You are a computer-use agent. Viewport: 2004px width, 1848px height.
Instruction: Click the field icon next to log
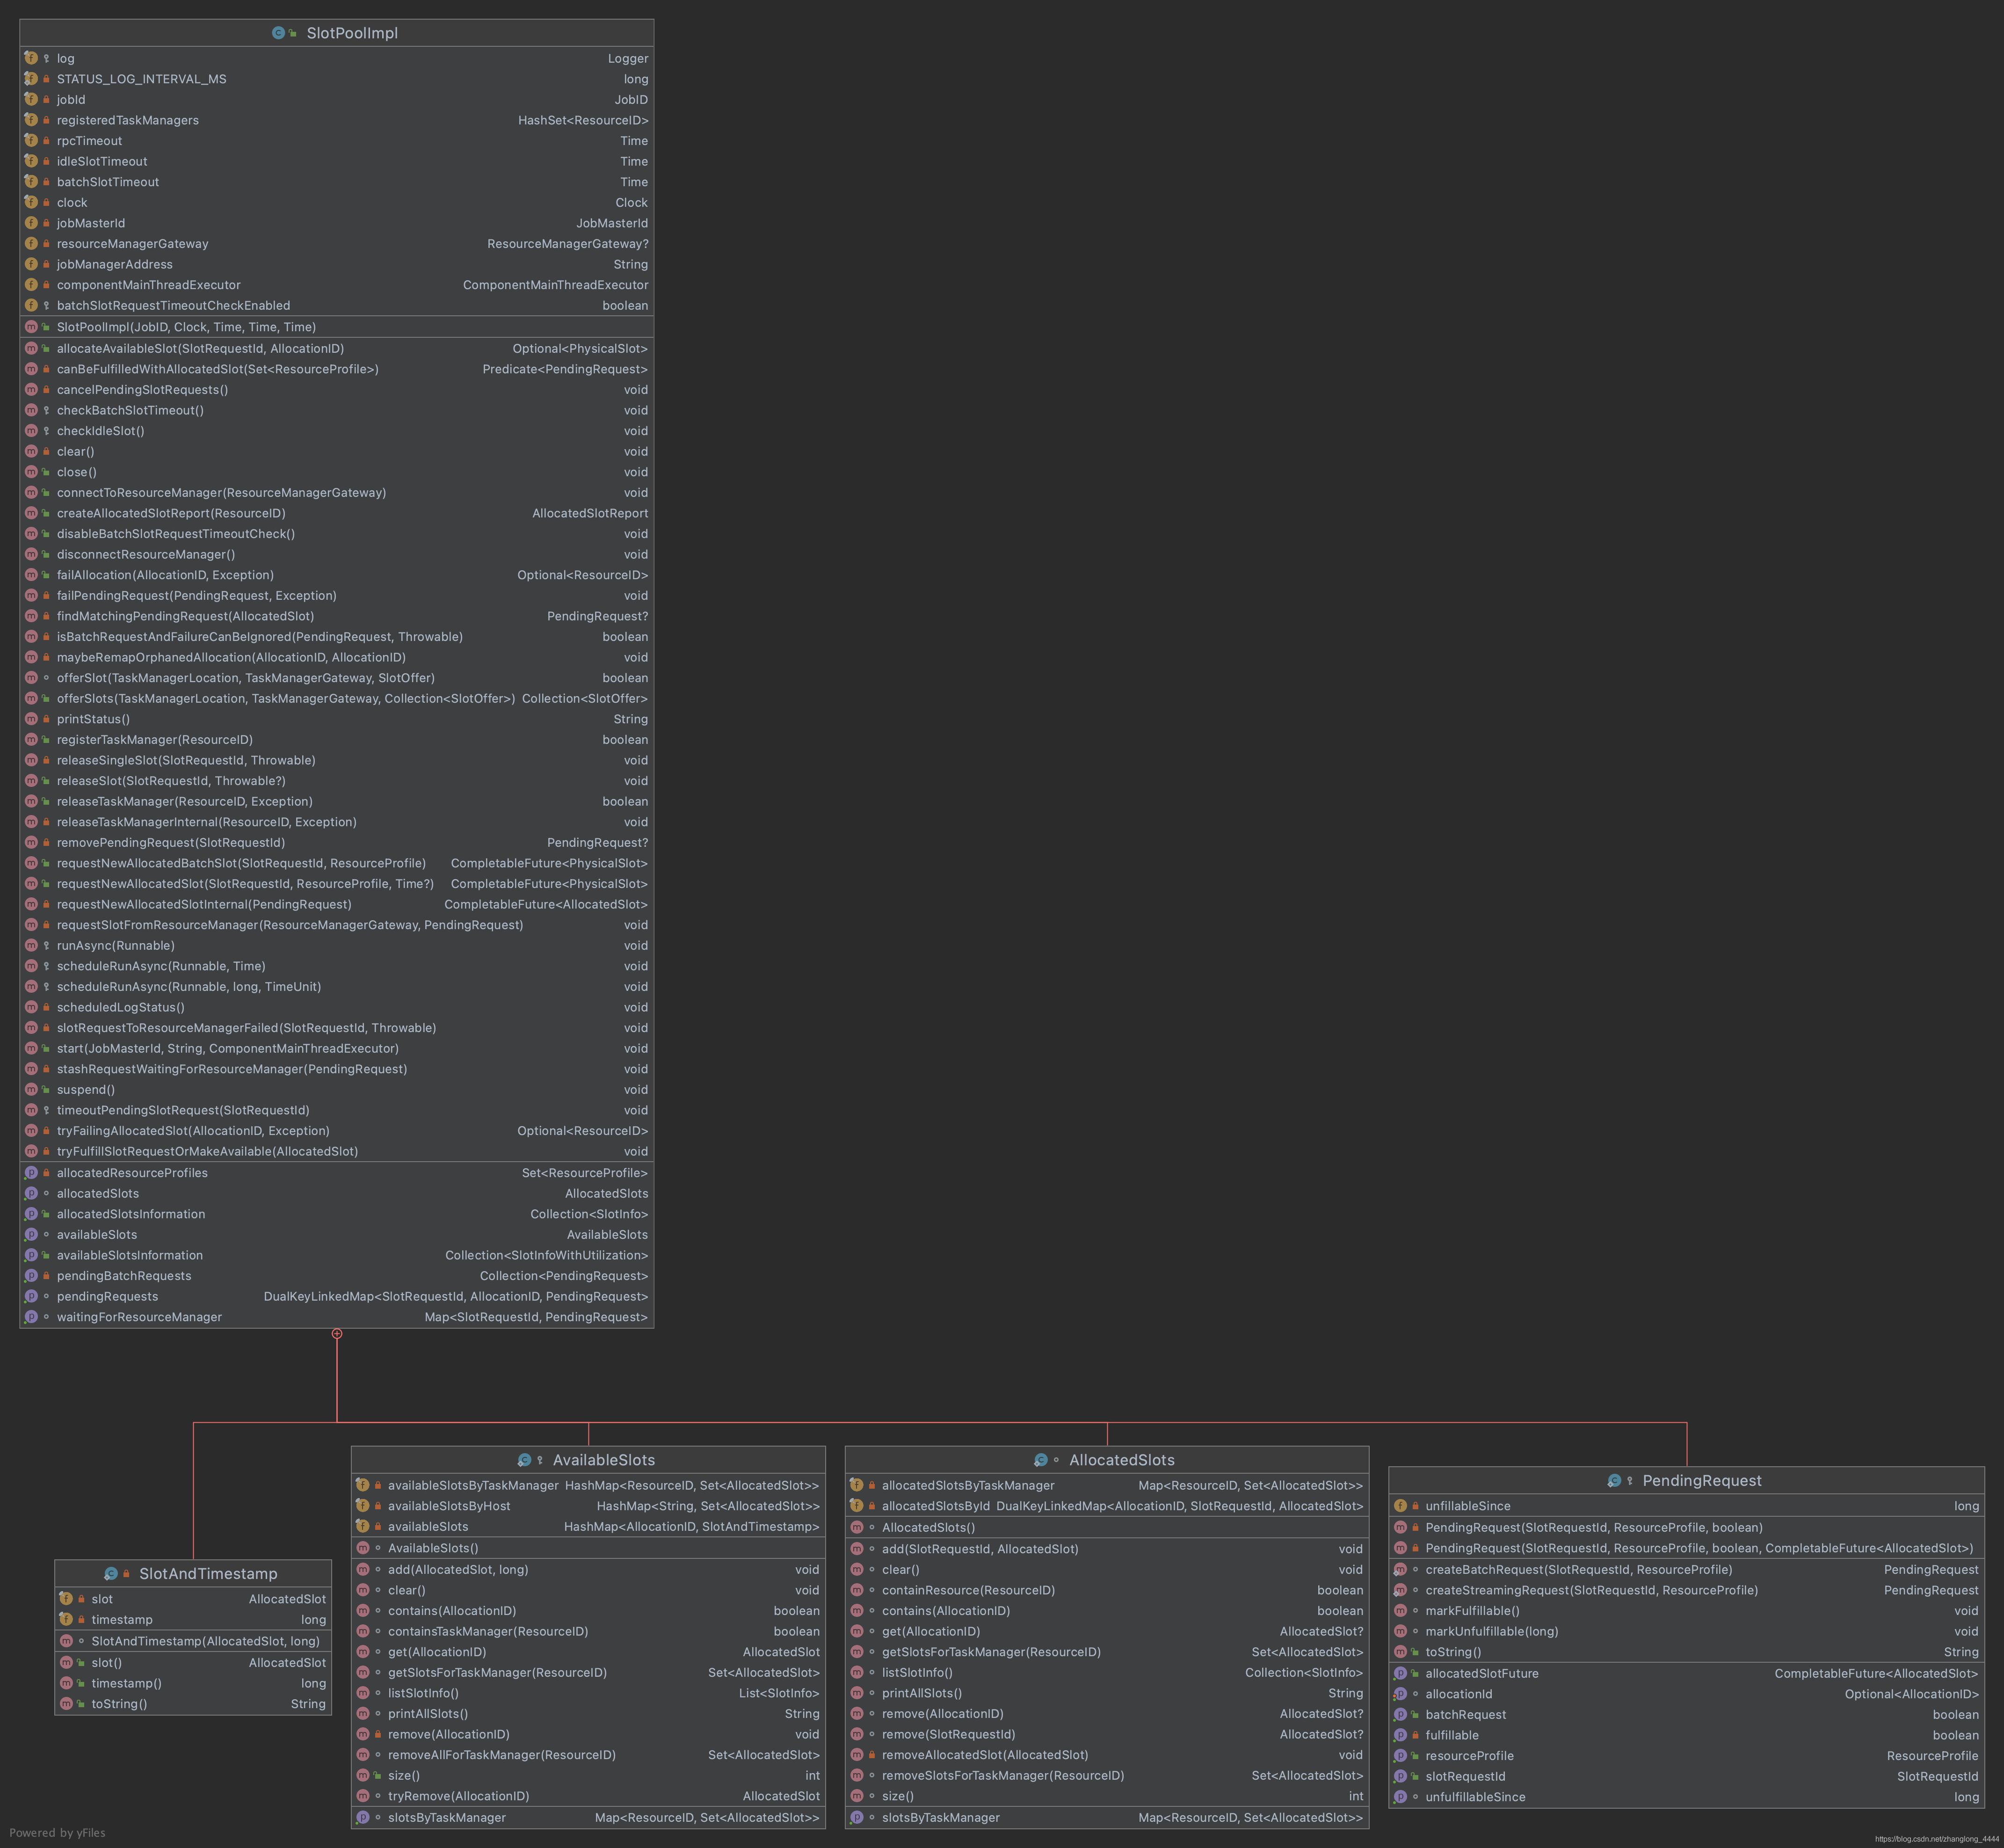pos(31,58)
